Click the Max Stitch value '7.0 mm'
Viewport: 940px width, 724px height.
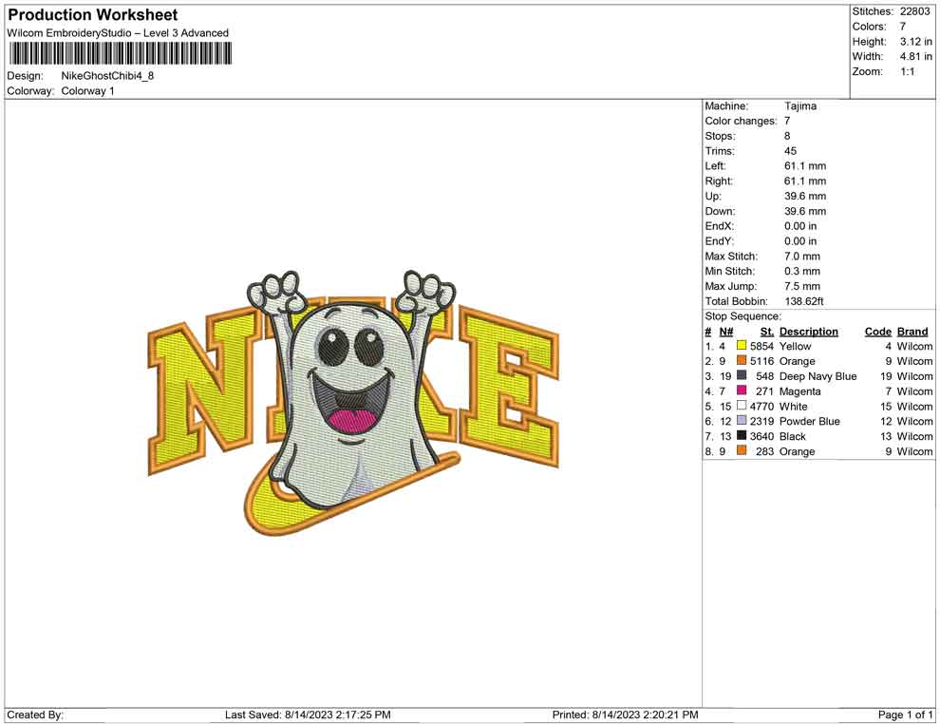pos(802,257)
